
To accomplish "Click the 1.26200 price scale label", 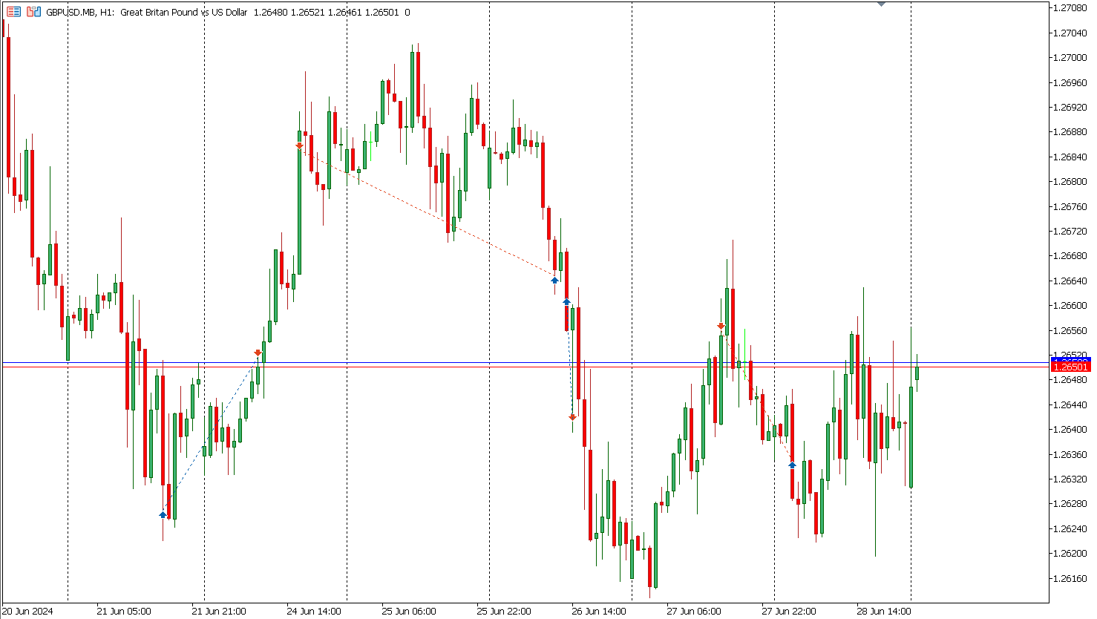I will (1071, 553).
